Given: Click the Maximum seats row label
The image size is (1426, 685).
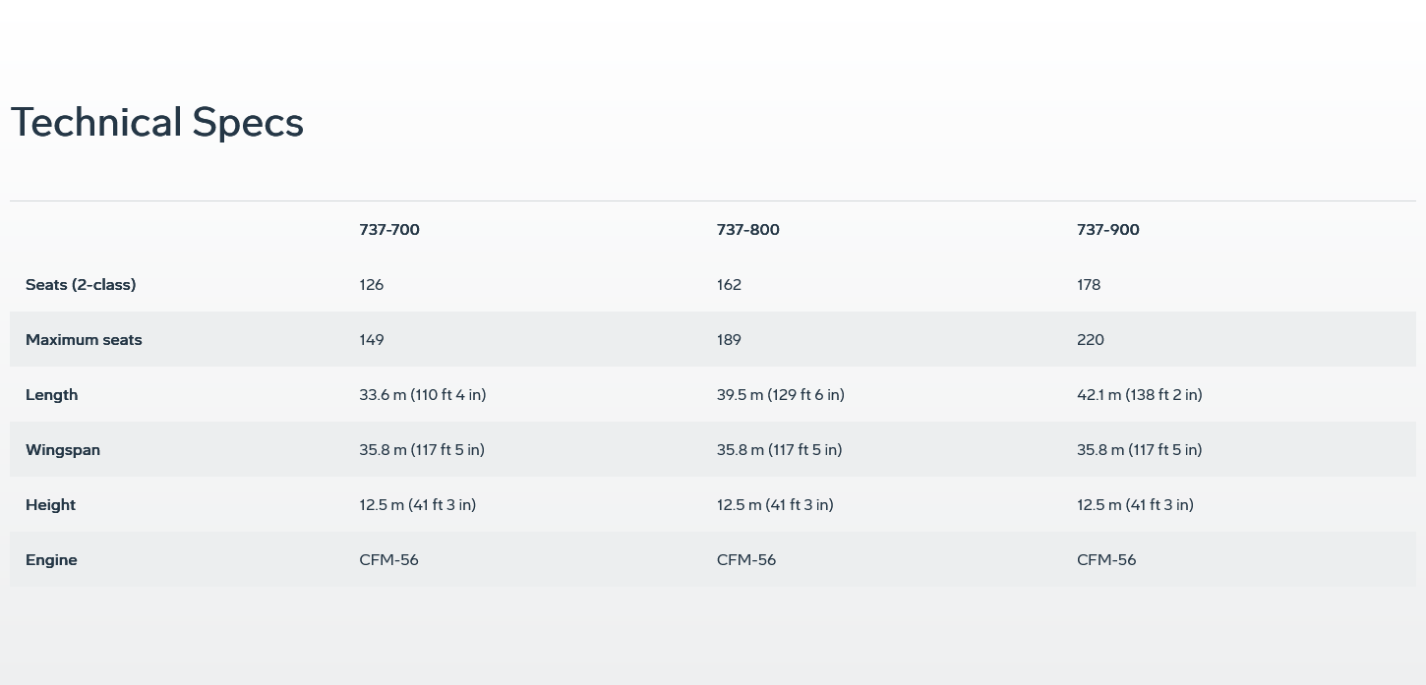Looking at the screenshot, I should tap(84, 340).
